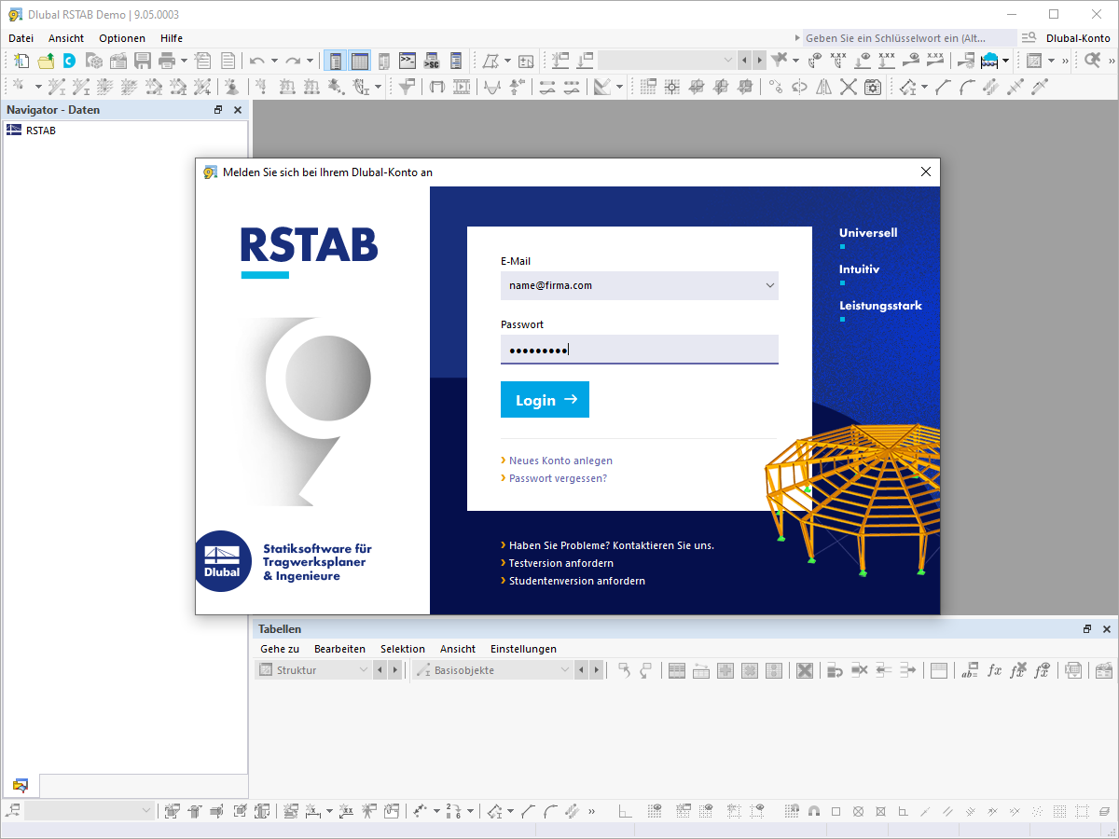
Task: Click inside the Passwort field
Action: tap(640, 349)
